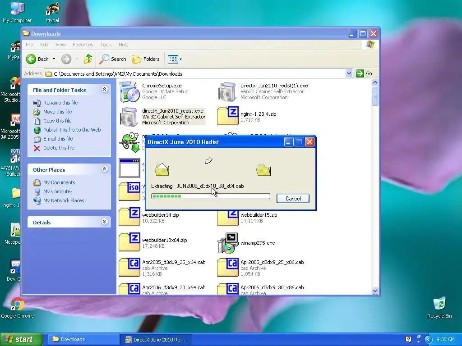Open the Views dropdown button
This screenshot has height=346, width=462.
[x=175, y=59]
